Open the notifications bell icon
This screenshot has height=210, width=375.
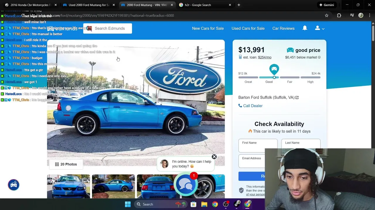(x=305, y=28)
